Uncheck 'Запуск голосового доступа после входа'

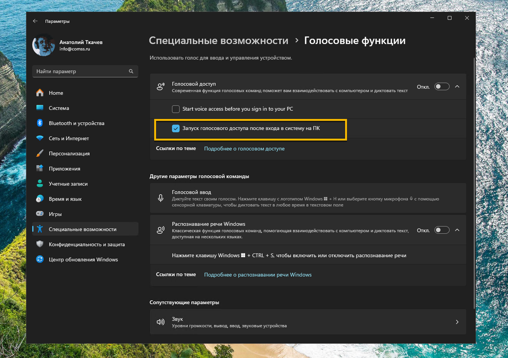[176, 128]
